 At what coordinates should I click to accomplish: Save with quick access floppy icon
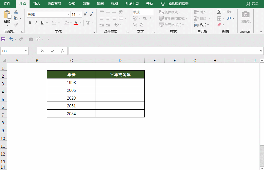click(3, 39)
